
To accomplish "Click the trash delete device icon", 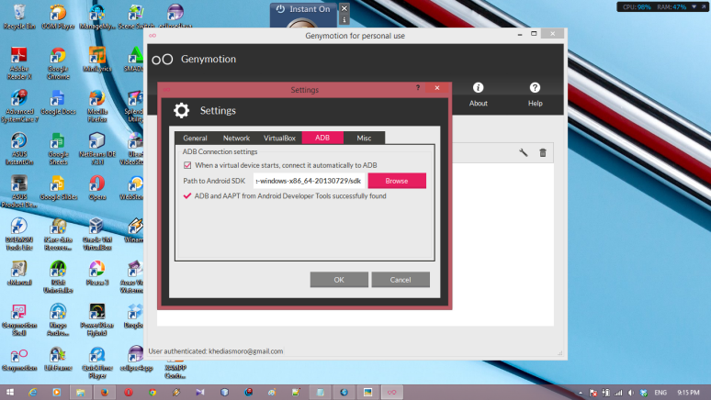I will 543,152.
